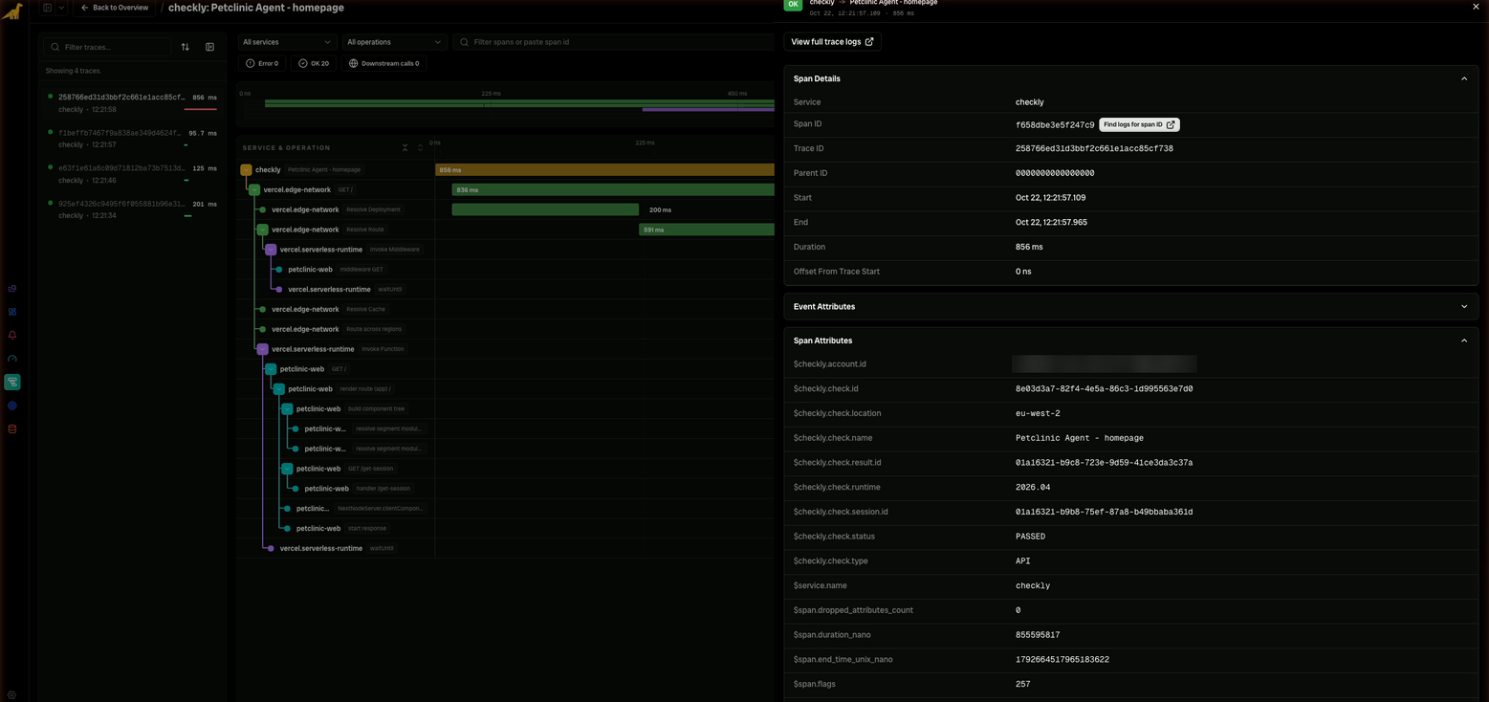The width and height of the screenshot is (1489, 702).
Task: Select trace 258766ed31d3 in the trace list
Action: click(133, 102)
